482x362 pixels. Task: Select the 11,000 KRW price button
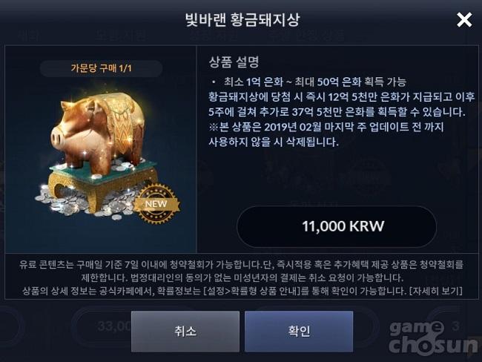point(337,226)
